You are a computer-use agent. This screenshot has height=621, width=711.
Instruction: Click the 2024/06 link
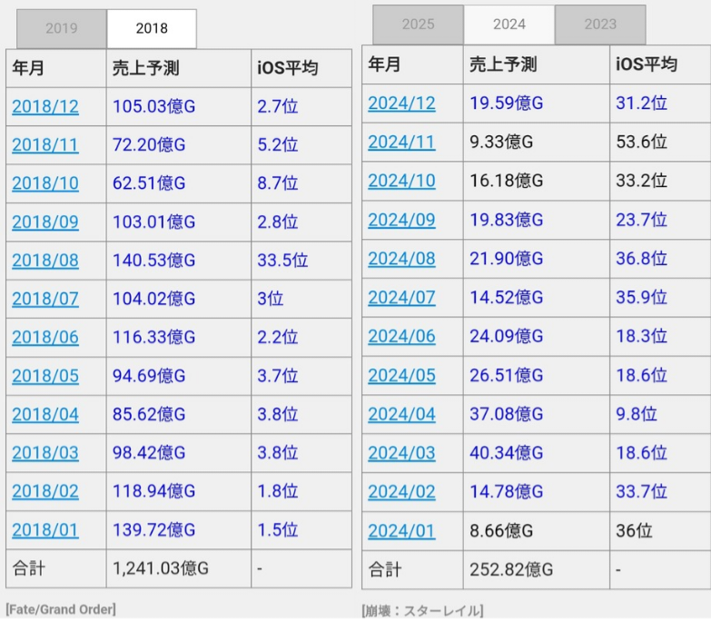(x=401, y=336)
